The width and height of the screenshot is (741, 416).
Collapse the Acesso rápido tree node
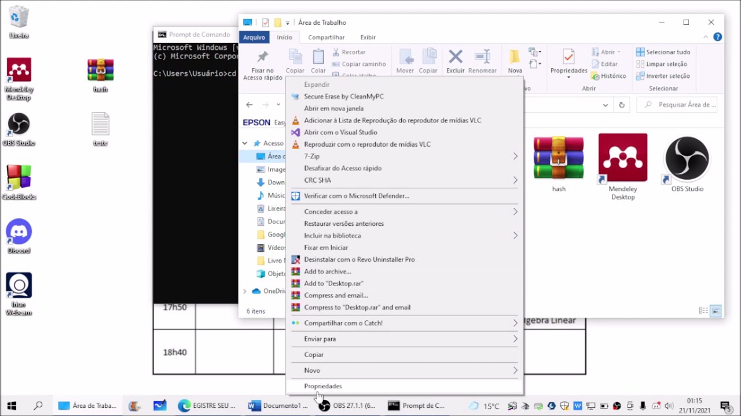point(245,143)
